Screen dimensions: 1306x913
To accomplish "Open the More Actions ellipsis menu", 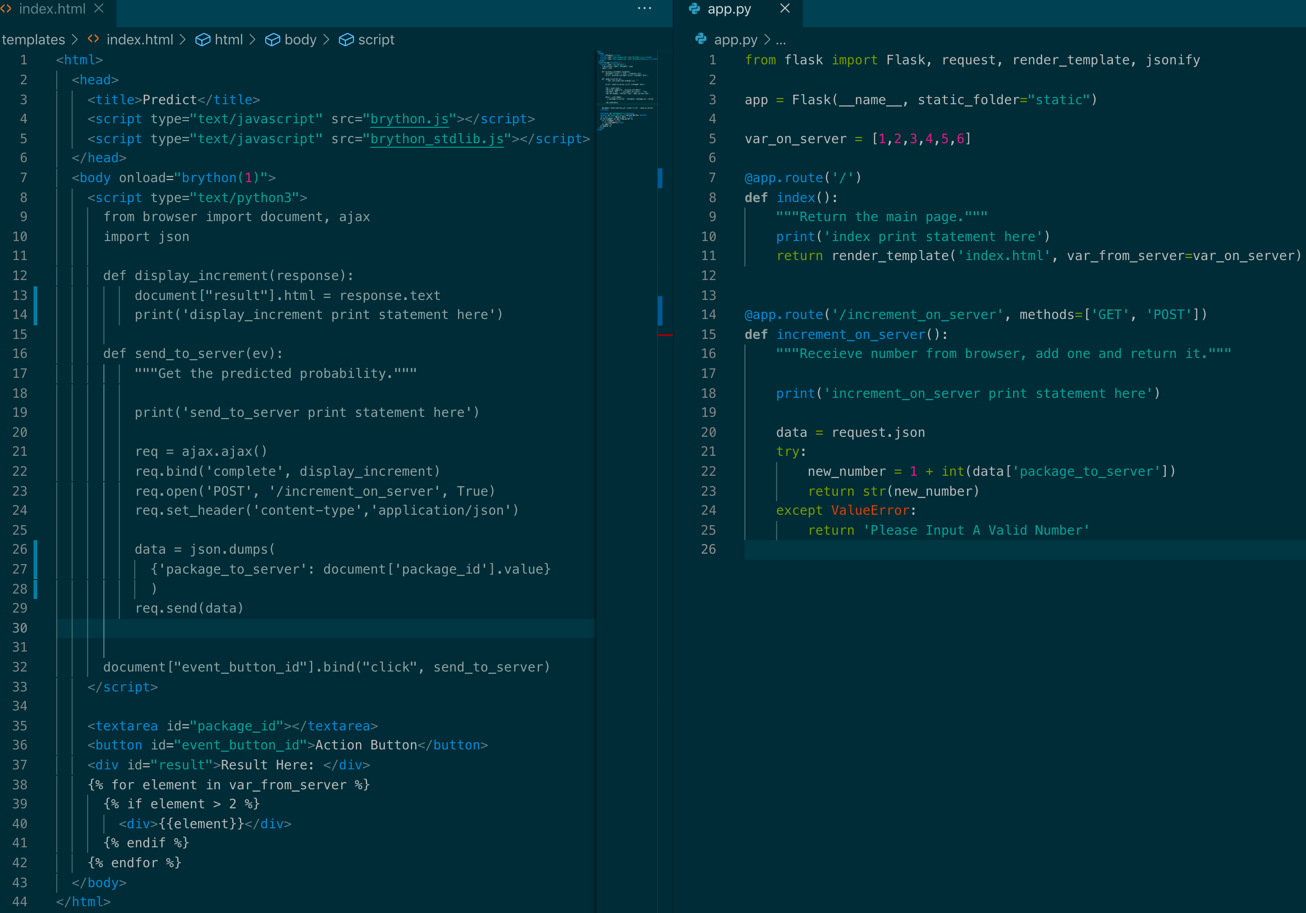I will point(644,8).
